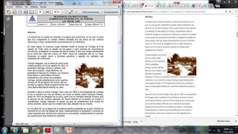Viewport: 238px width, 134px height.
Task: Click the fit-page expand arrows icon
Action: pos(70,12)
